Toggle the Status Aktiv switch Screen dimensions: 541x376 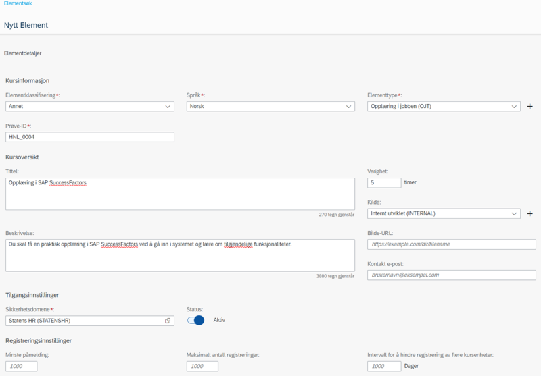point(195,320)
